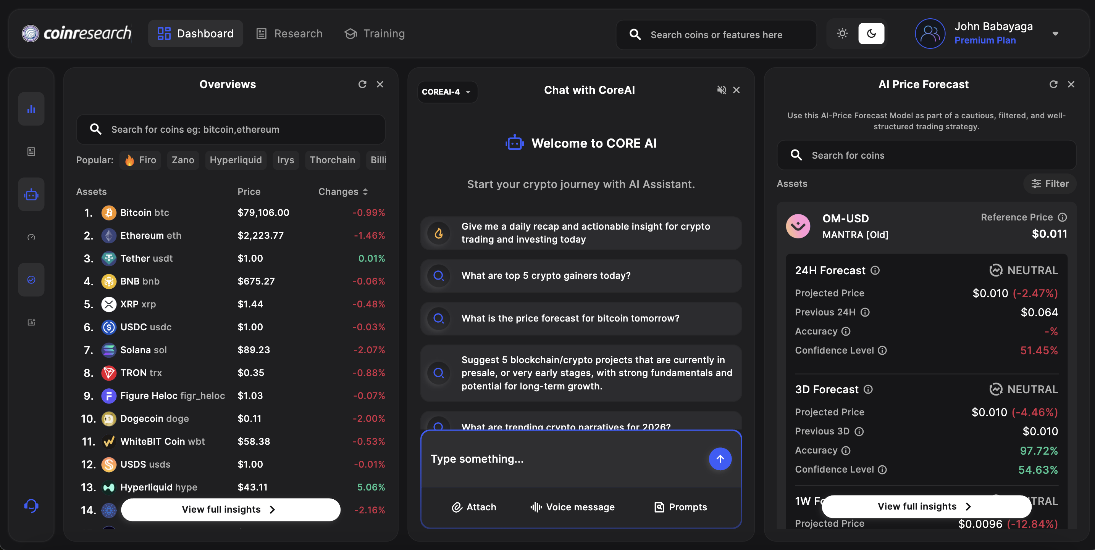This screenshot has height=550, width=1095.
Task: Click 3D Forecast info icon
Action: pyautogui.click(x=868, y=389)
